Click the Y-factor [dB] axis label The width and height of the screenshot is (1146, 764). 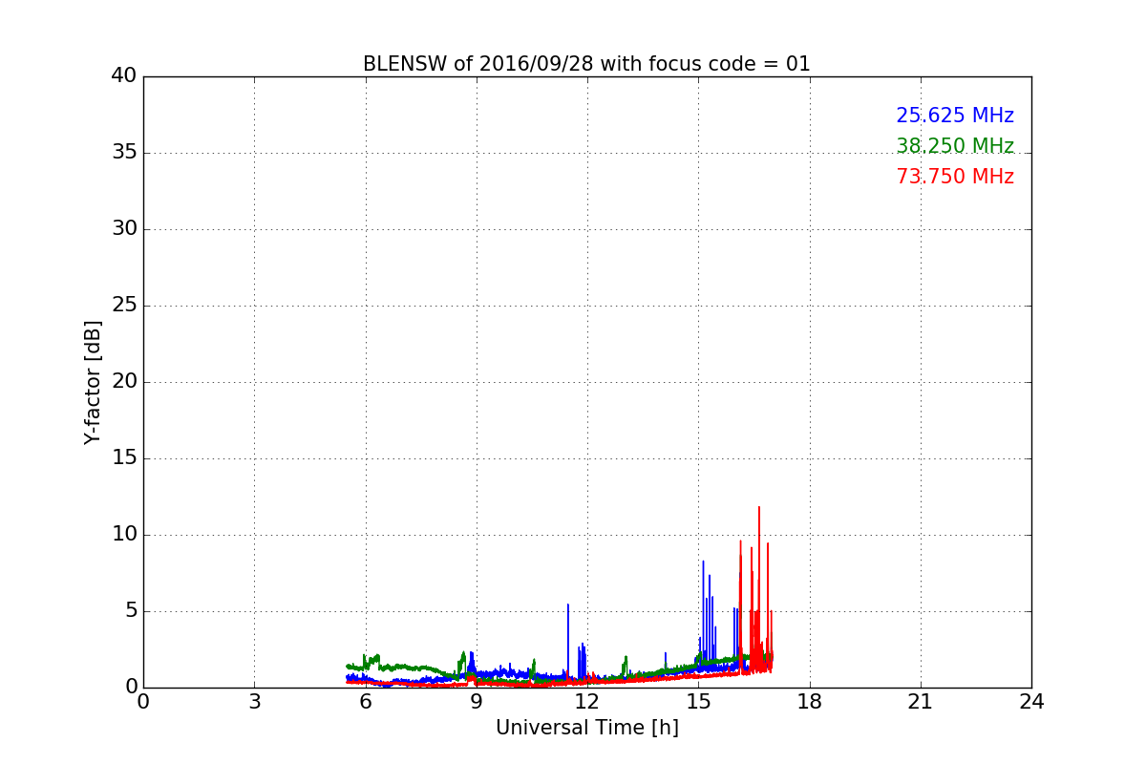coord(93,382)
